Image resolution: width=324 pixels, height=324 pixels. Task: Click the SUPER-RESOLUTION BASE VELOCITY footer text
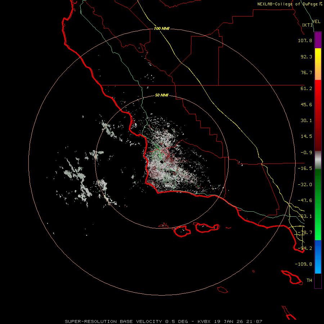[113, 321]
